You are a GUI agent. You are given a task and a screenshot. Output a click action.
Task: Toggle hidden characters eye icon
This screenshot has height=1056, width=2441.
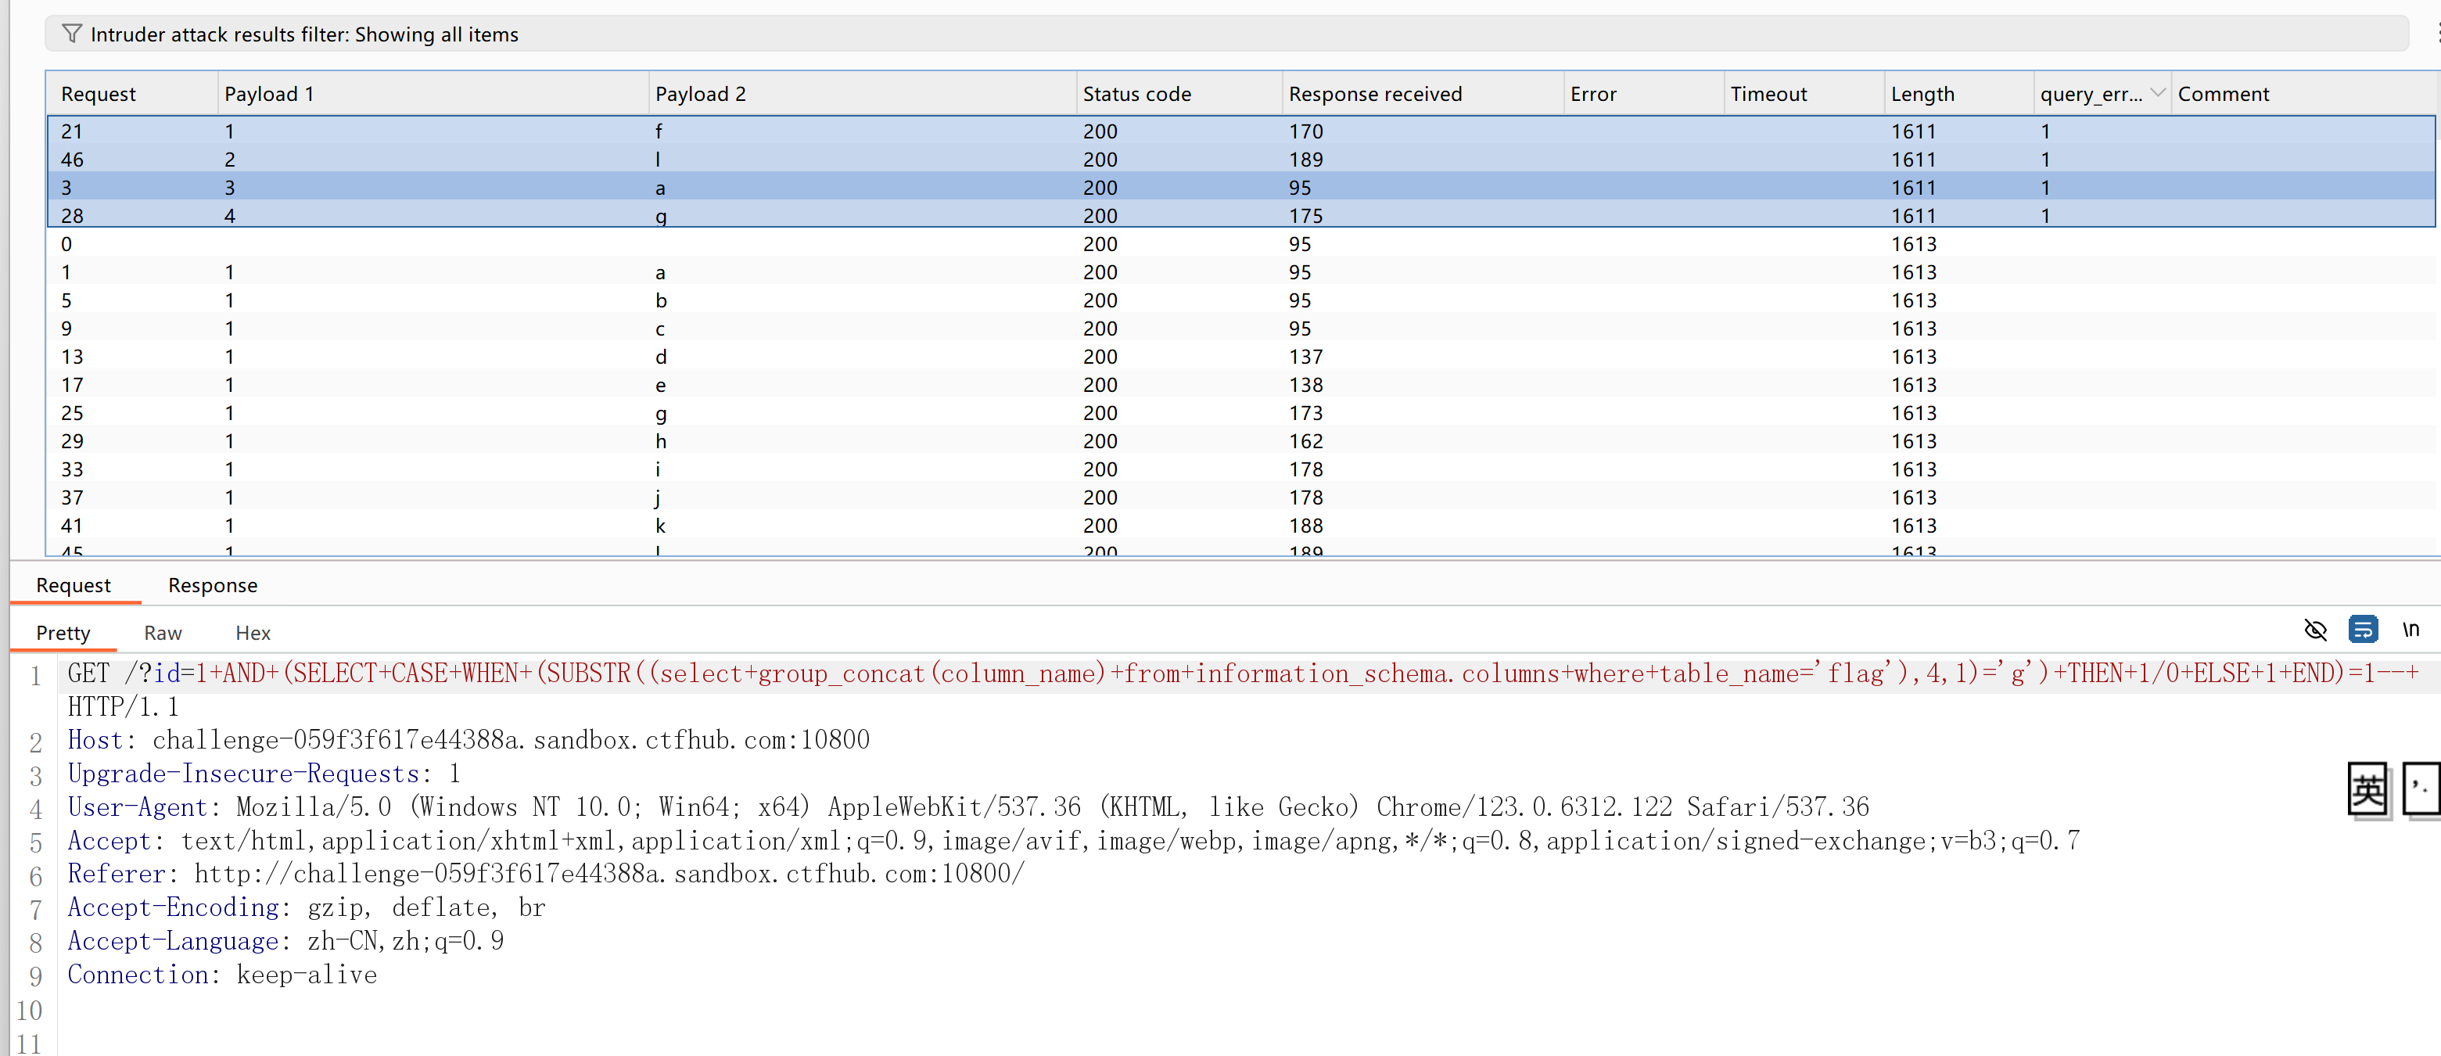point(2315,630)
